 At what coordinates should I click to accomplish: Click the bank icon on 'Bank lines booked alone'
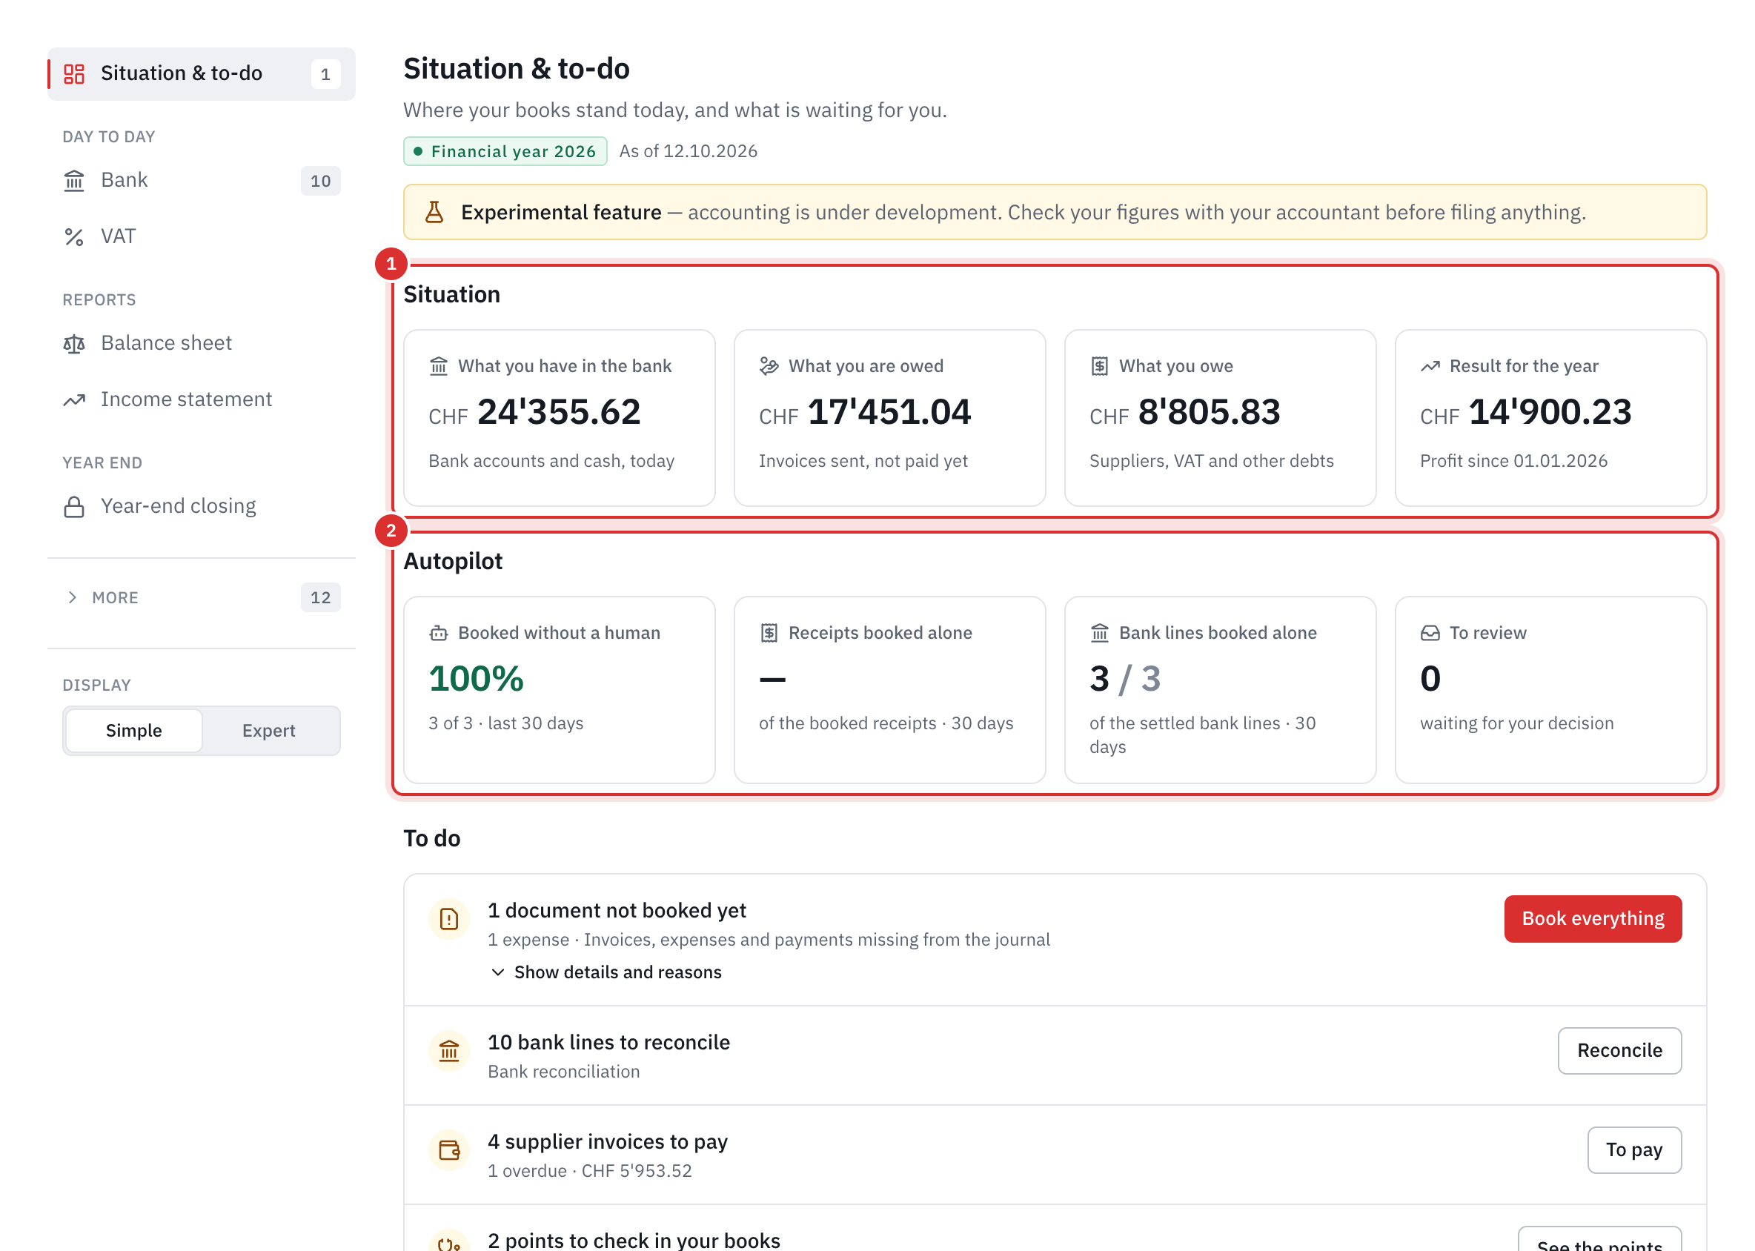click(1099, 633)
